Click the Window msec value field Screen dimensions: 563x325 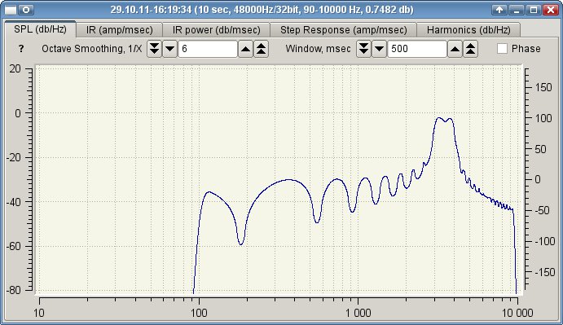[417, 49]
